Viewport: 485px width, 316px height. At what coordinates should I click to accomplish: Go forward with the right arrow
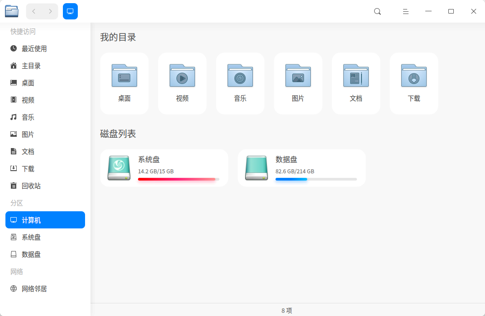[50, 11]
